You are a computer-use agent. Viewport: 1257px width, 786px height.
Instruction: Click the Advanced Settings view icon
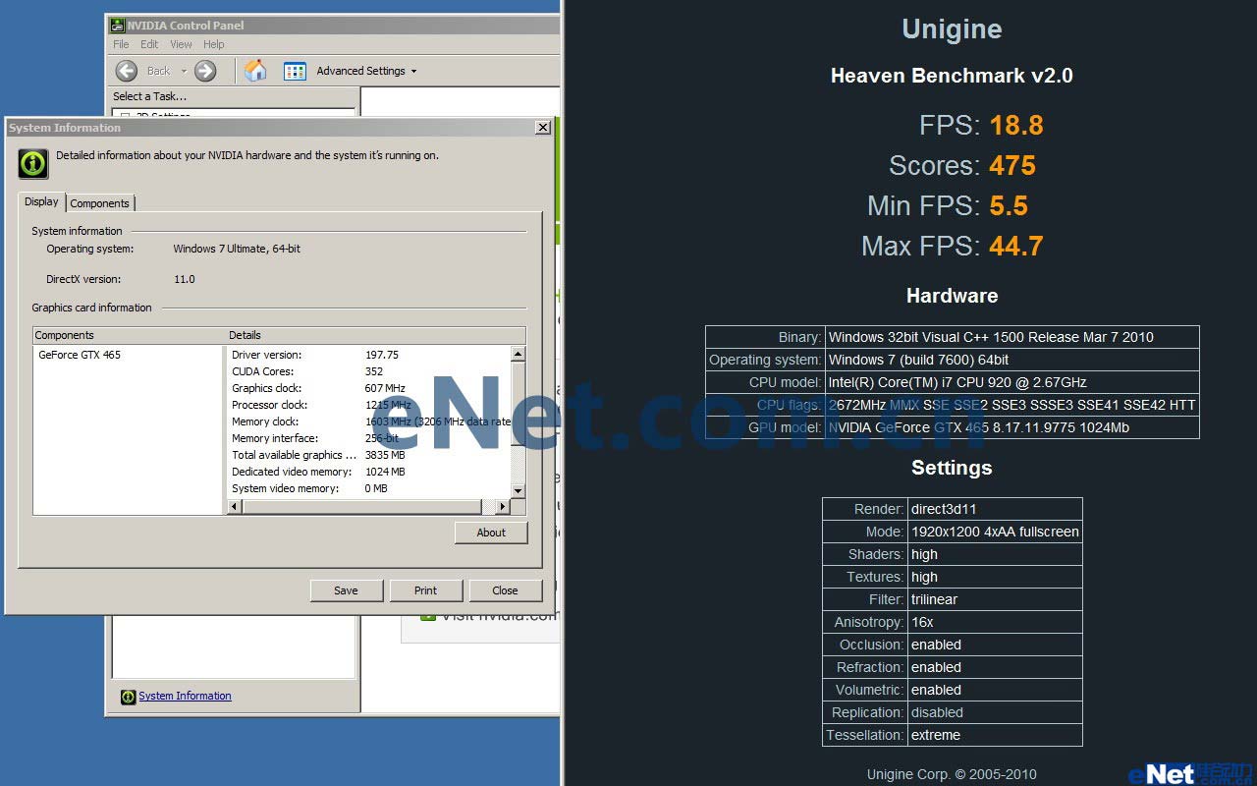click(x=295, y=71)
